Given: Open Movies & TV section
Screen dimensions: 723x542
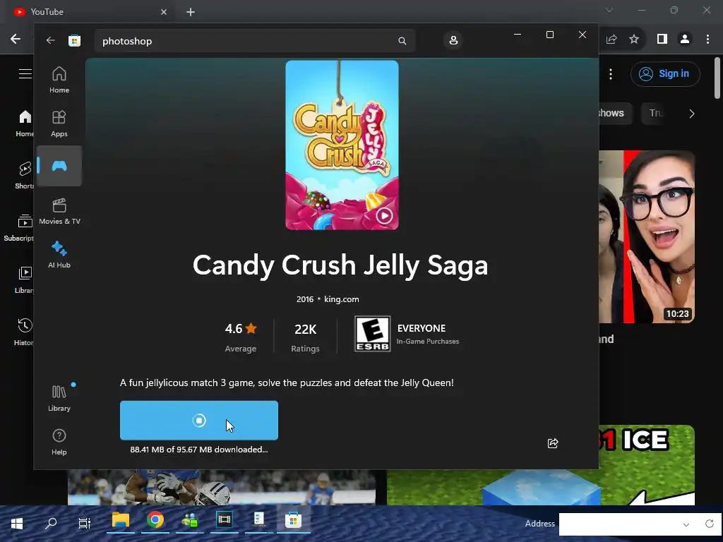Looking at the screenshot, I should [59, 211].
